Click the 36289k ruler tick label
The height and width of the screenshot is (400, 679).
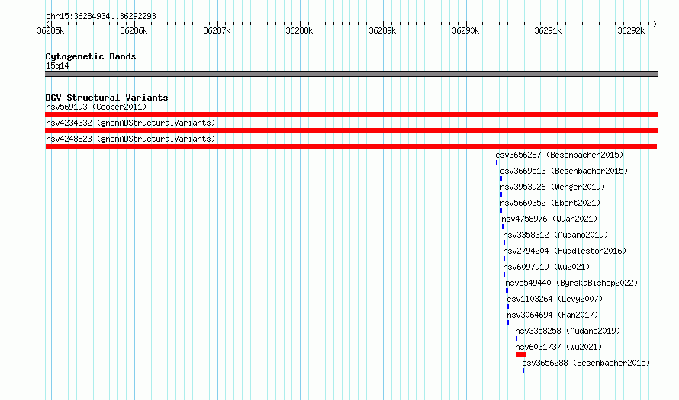(x=382, y=30)
